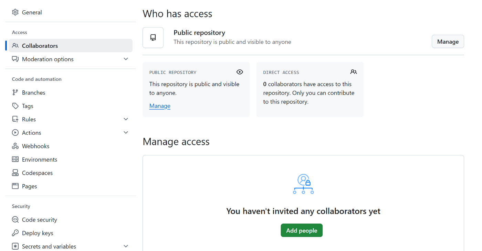The height and width of the screenshot is (251, 482).
Task: Click '0 collaborators have access' description text
Action: click(309, 93)
